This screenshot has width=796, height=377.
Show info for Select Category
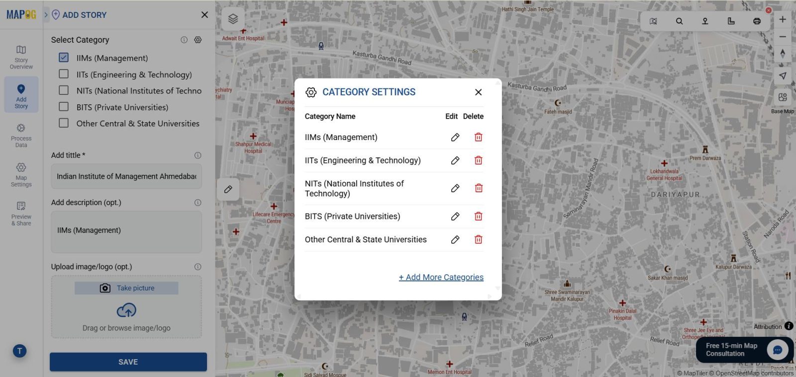click(x=184, y=40)
